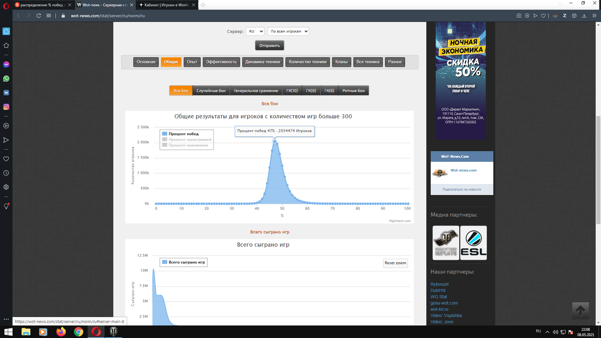Open ad blocker shield in address bar
This screenshot has height=338, width=601.
coord(527,16)
